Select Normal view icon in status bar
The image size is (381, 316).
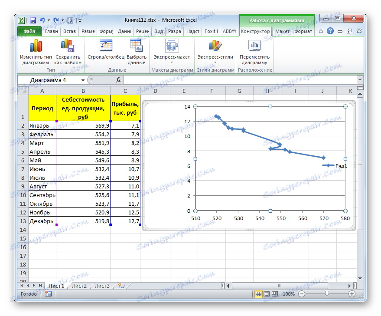click(x=258, y=294)
